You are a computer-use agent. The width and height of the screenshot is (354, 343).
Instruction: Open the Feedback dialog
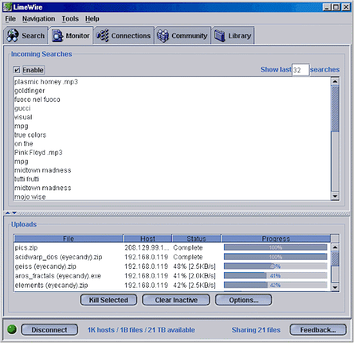[x=318, y=329]
